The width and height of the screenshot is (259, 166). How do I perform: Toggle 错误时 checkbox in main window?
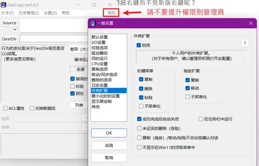click(x=72, y=79)
